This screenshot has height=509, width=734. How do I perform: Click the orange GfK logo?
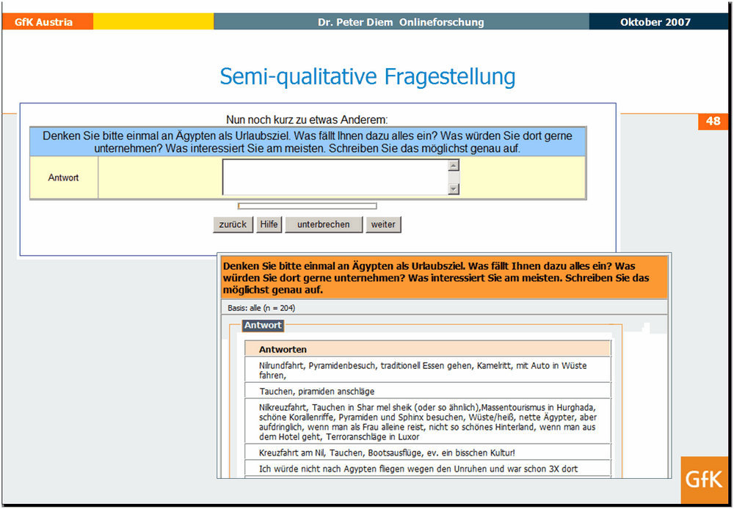coord(704,480)
